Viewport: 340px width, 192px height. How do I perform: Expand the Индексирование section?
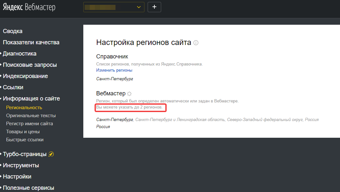[25, 76]
